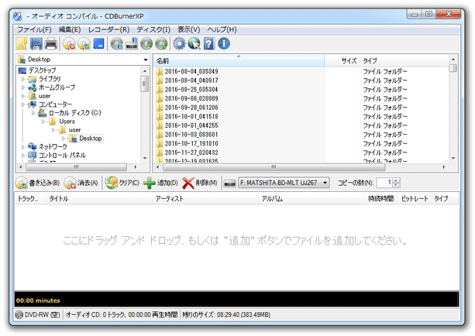Click the 残りのサイズ status bar entry

[226, 315]
